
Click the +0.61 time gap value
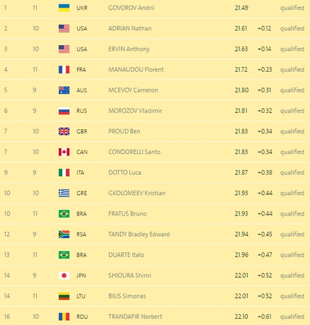264,317
